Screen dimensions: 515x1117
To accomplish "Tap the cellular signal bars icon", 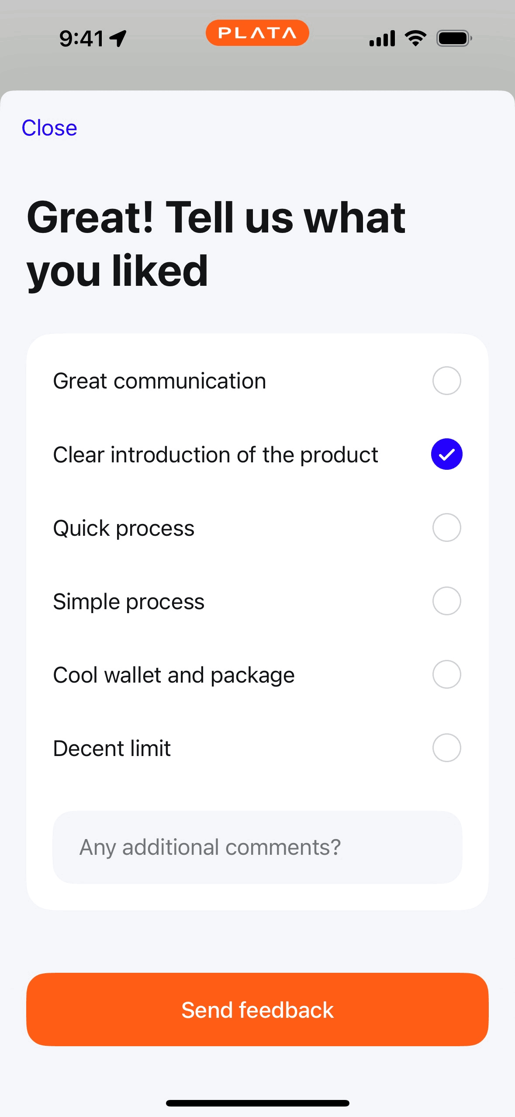I will (x=382, y=38).
